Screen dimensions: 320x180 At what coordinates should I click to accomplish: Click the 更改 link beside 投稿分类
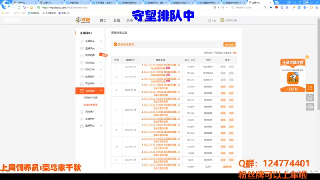click(x=235, y=53)
